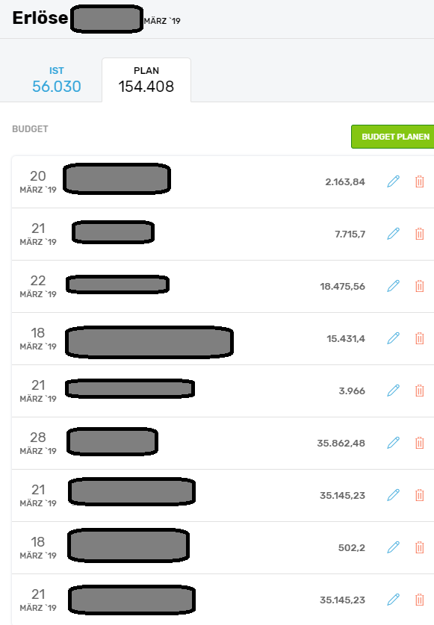This screenshot has height=625, width=434.
Task: Edit the 3.966 budget entry
Action: click(394, 391)
